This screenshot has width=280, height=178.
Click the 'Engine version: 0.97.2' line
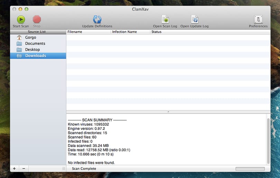pyautogui.click(x=86, y=128)
